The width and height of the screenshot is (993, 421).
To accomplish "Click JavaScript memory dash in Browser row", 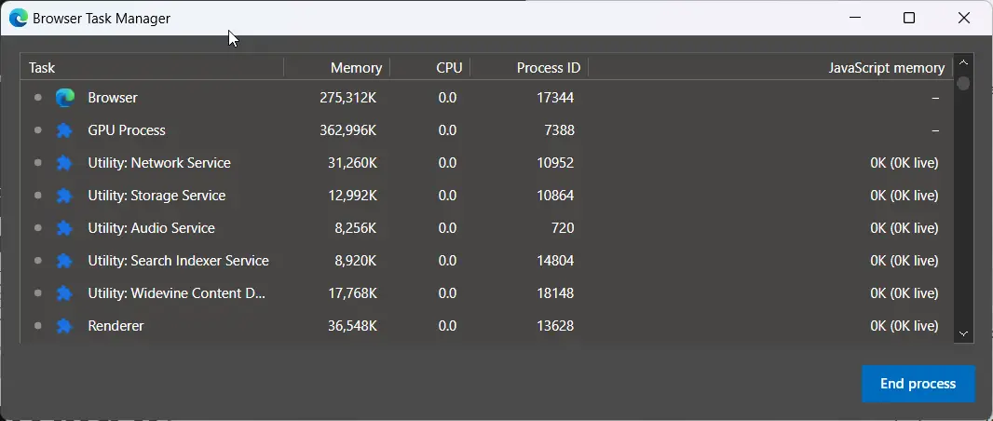I will (935, 98).
